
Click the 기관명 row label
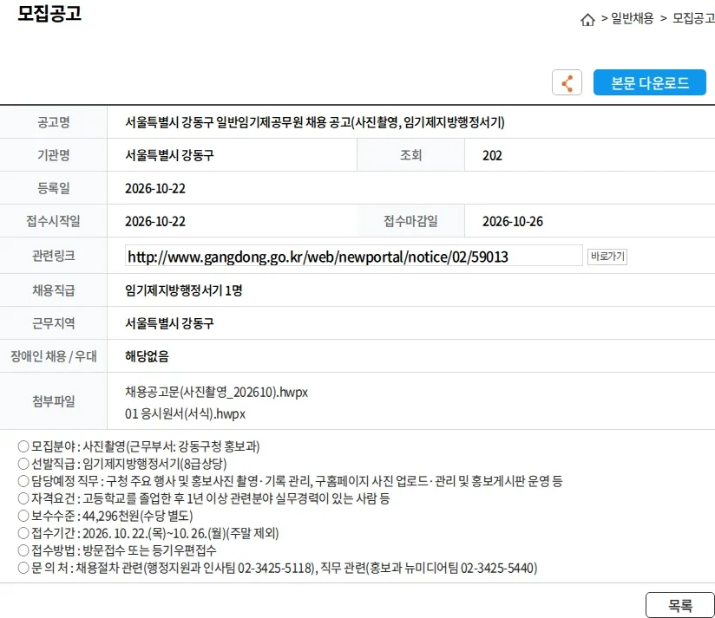(53, 155)
